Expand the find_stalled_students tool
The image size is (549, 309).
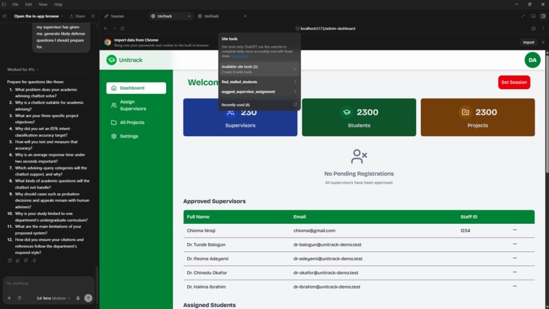point(259,82)
